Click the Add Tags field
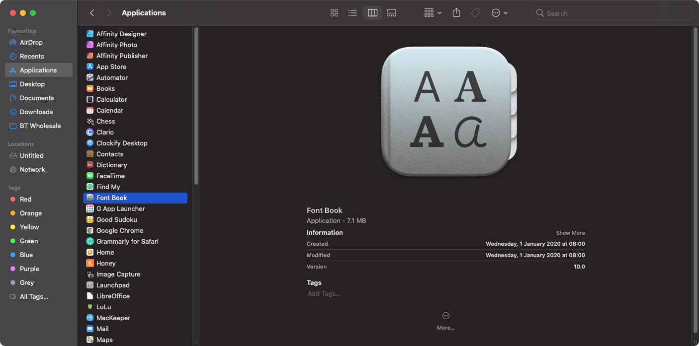Screen dimensions: 699x346 (324, 294)
